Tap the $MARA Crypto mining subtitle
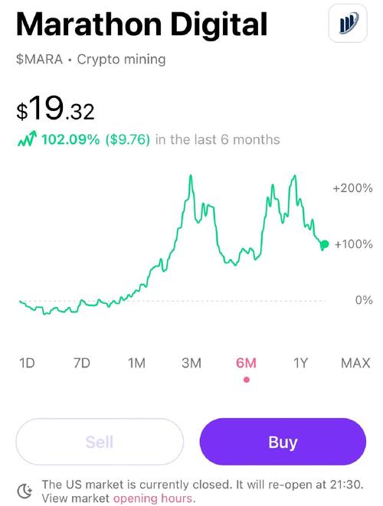The image size is (383, 506). click(x=90, y=60)
